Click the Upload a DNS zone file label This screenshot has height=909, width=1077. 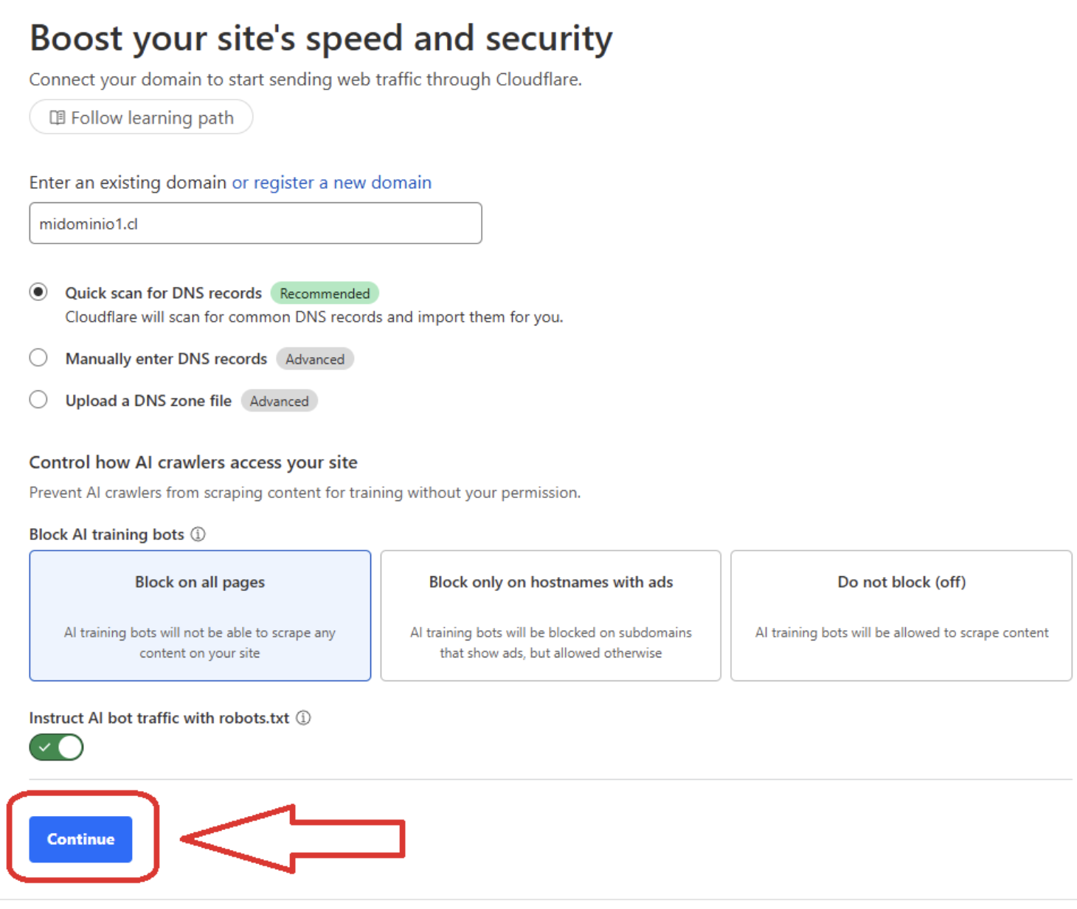[148, 401]
